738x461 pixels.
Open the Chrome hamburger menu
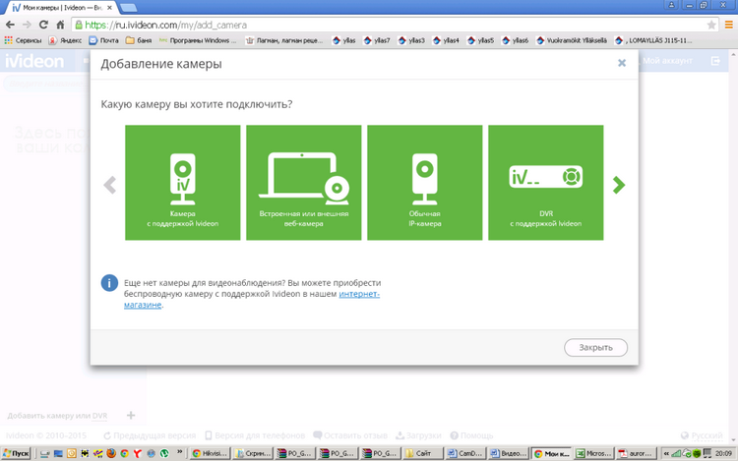[x=728, y=25]
